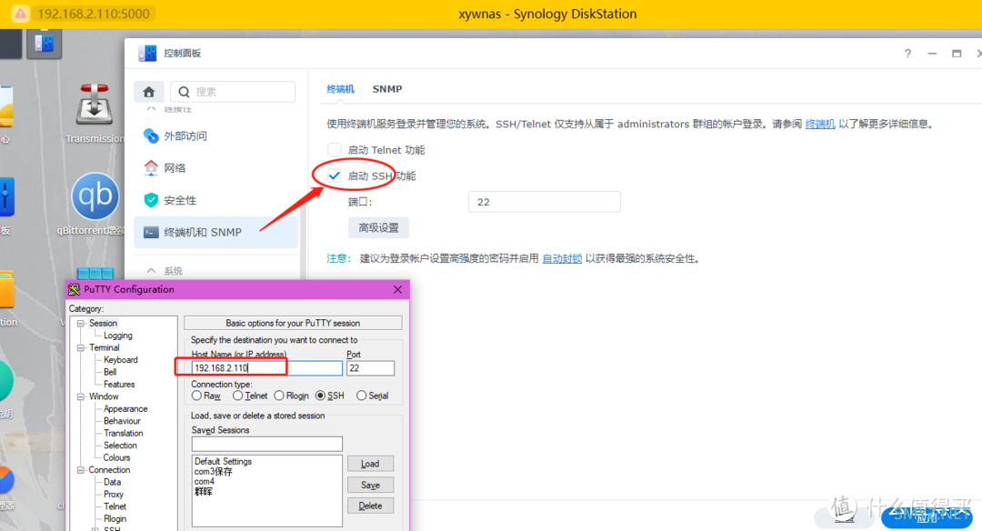The image size is (982, 531).
Task: Enable the Telnet service checkbox
Action: click(335, 150)
